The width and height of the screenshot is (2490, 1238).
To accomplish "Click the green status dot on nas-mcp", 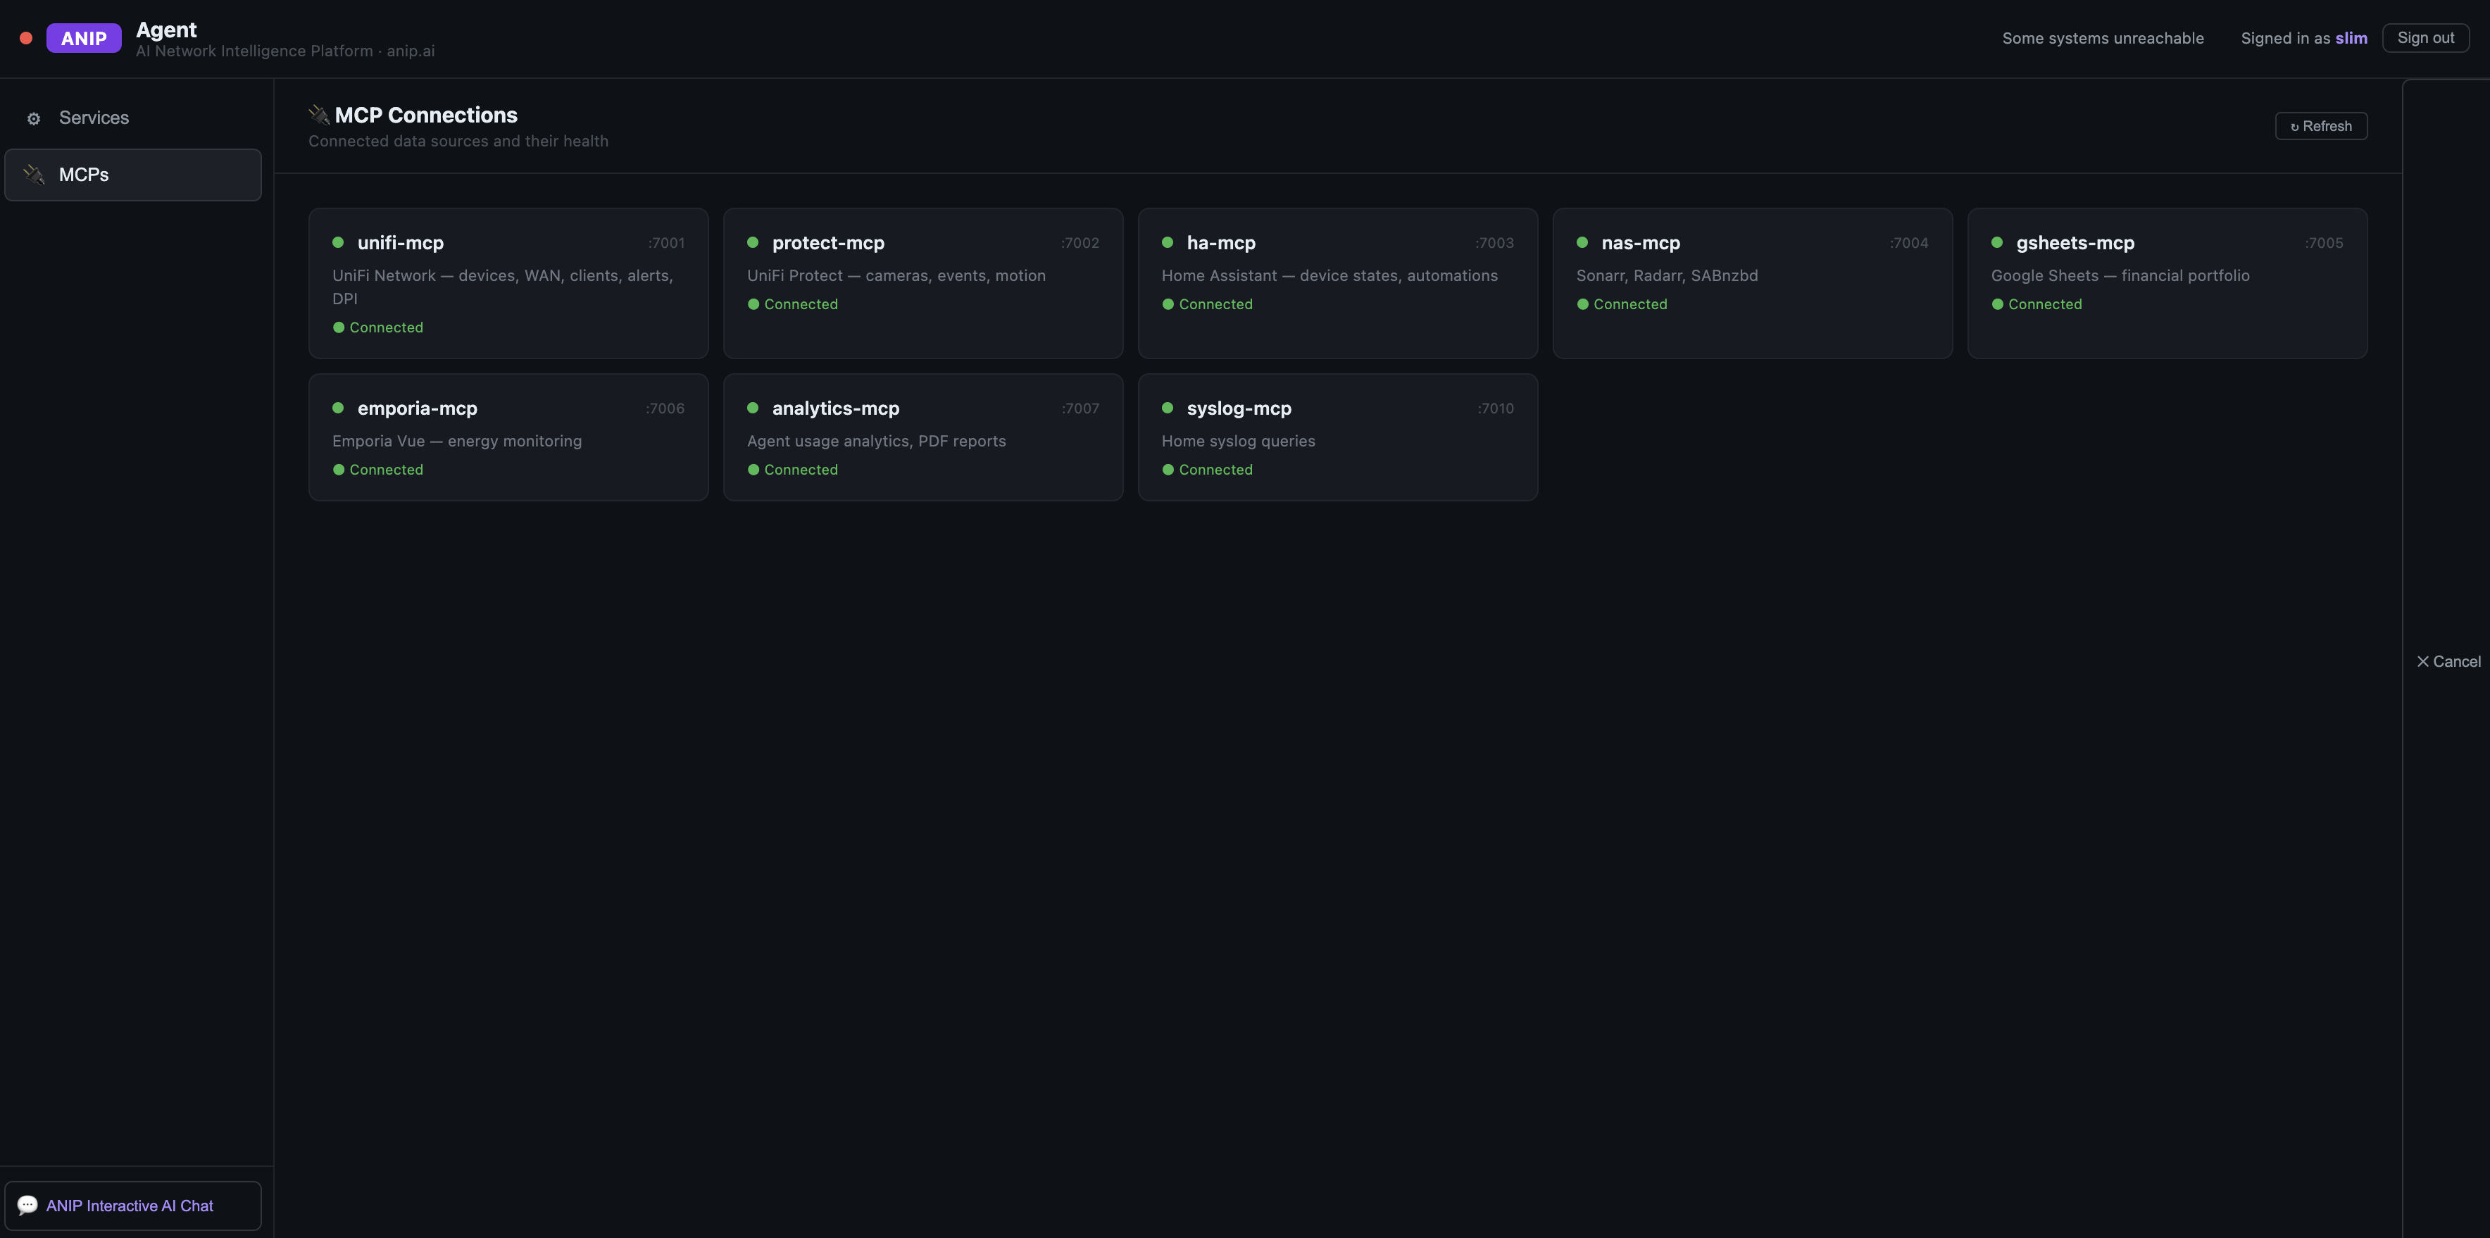I will coord(1582,242).
